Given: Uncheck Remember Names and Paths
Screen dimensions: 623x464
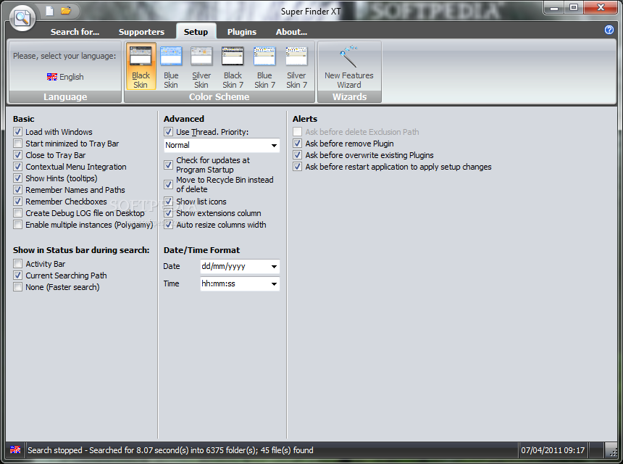Looking at the screenshot, I should click(17, 190).
